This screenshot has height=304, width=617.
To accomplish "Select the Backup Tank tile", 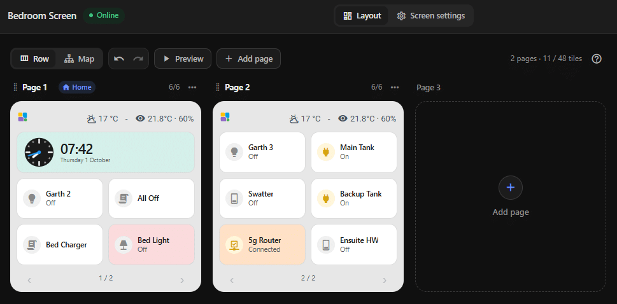I will [354, 198].
